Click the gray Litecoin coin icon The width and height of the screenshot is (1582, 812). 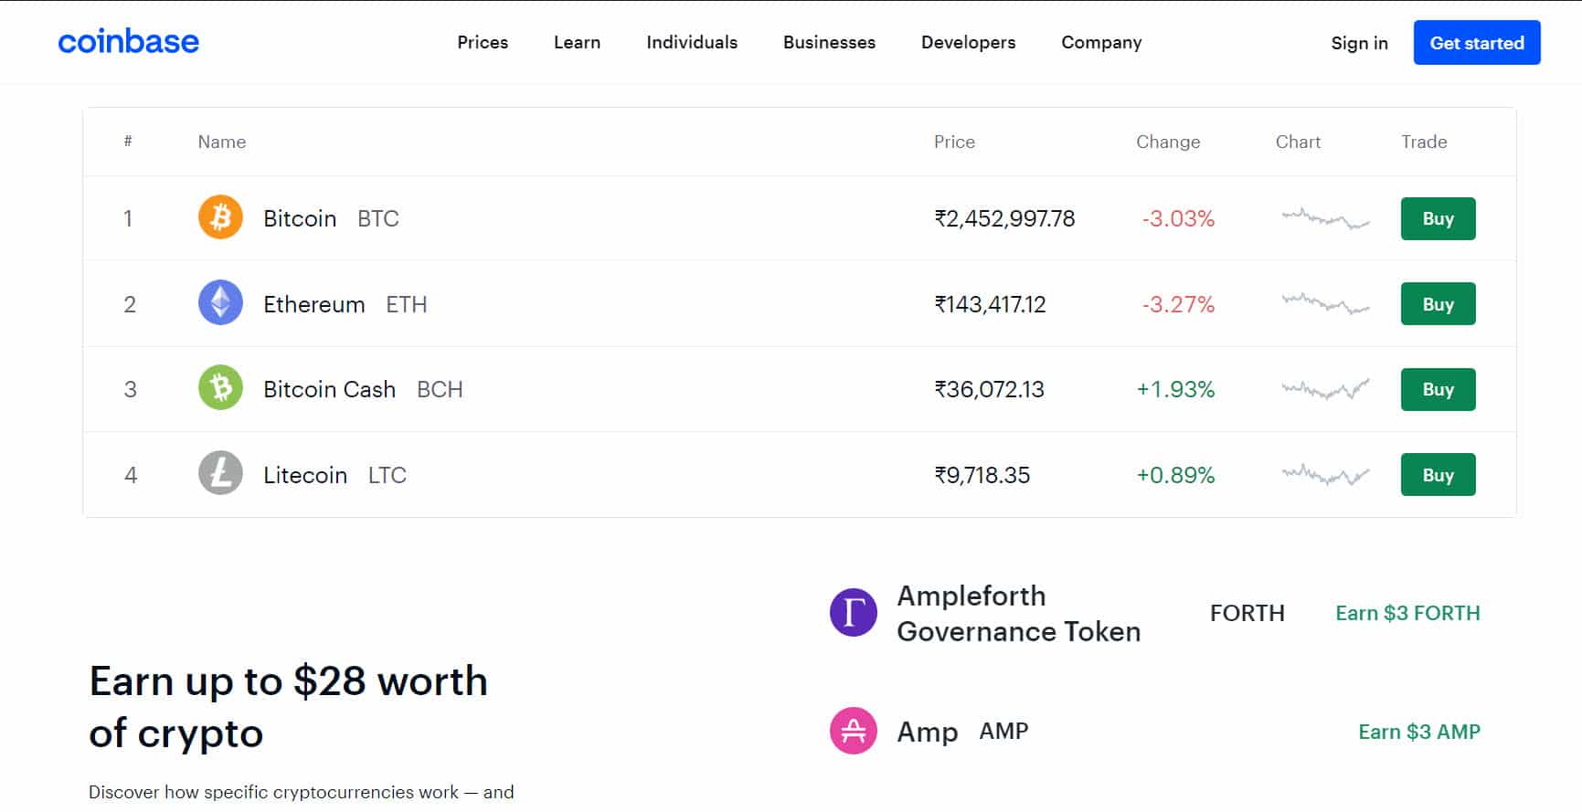point(220,474)
